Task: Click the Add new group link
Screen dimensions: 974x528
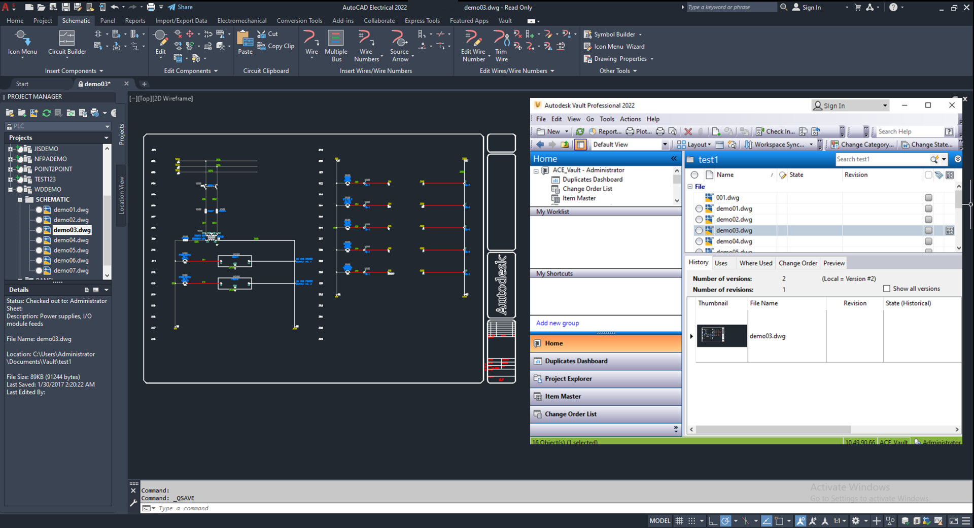Action: coord(557,323)
